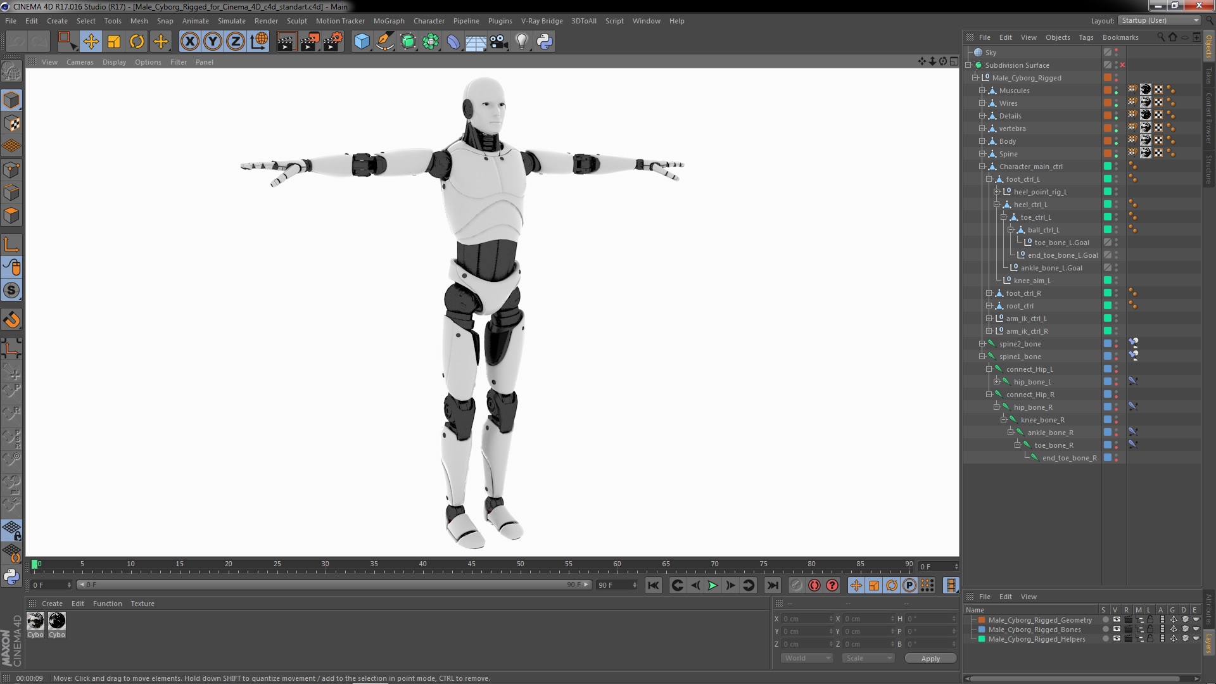1216x684 pixels.
Task: Select the Rotate tool
Action: click(137, 42)
